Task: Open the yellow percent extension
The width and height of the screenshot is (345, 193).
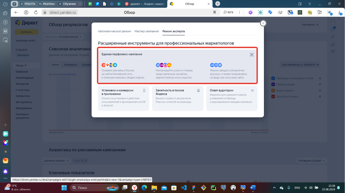Action: click(x=310, y=12)
